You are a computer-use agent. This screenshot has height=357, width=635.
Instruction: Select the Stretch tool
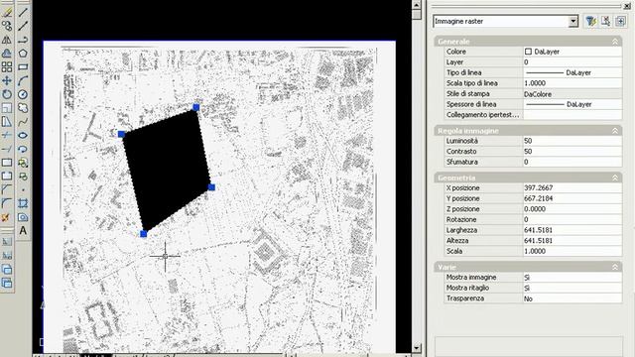(7, 121)
